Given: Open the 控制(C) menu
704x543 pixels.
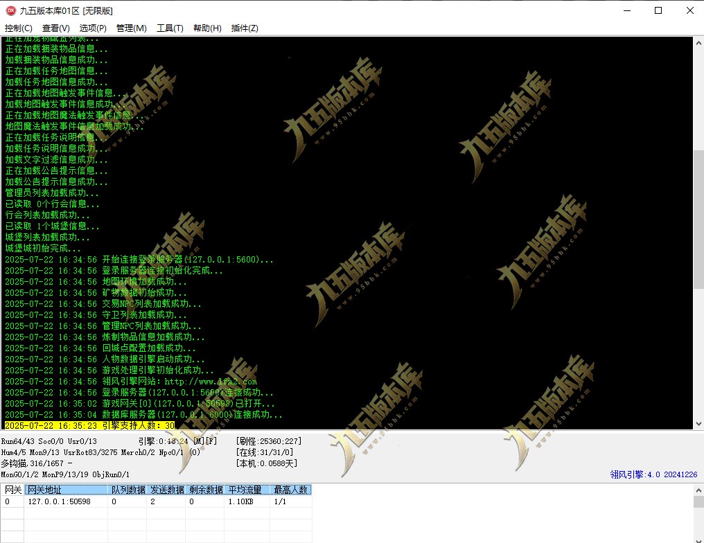Looking at the screenshot, I should point(19,28).
